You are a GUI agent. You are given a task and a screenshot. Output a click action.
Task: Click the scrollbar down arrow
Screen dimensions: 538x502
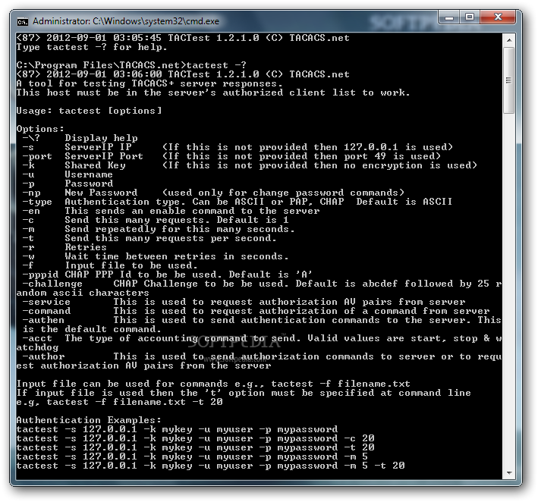click(x=509, y=473)
